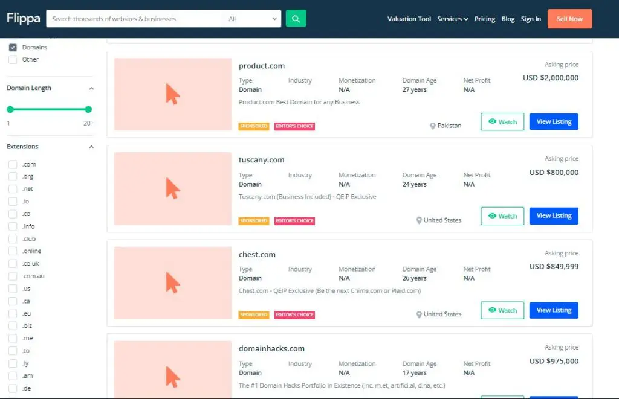
Task: Click the USD $849,999 asking price
Action: tap(554, 267)
